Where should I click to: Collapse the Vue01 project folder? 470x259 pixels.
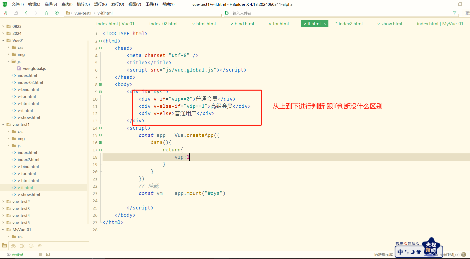coord(3,40)
